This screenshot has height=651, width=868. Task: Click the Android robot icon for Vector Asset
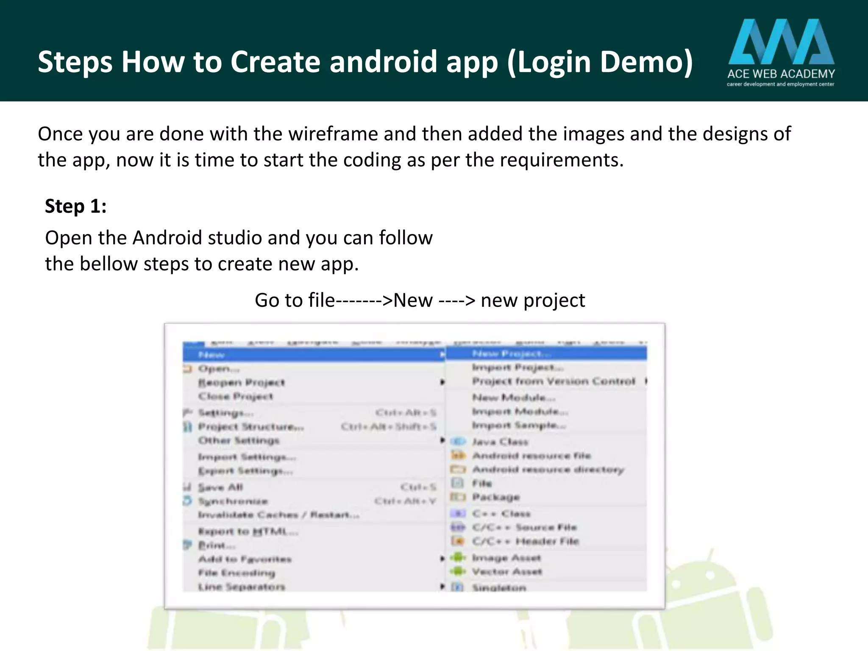(x=458, y=571)
